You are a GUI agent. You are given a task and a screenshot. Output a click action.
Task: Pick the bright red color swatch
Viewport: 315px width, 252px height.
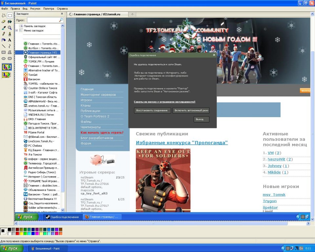[17, 233]
